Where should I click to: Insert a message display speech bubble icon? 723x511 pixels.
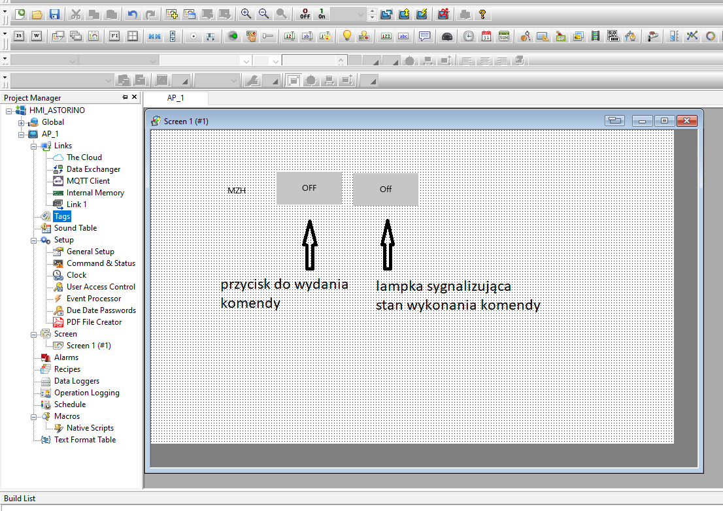pos(425,36)
